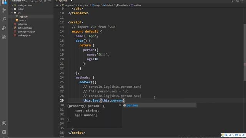This screenshot has width=246, height=138.
Task: Click 'methods: {' on line 24
Action: pos(85,77)
